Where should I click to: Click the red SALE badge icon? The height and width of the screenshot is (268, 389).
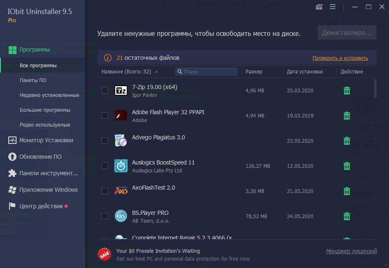(x=104, y=254)
